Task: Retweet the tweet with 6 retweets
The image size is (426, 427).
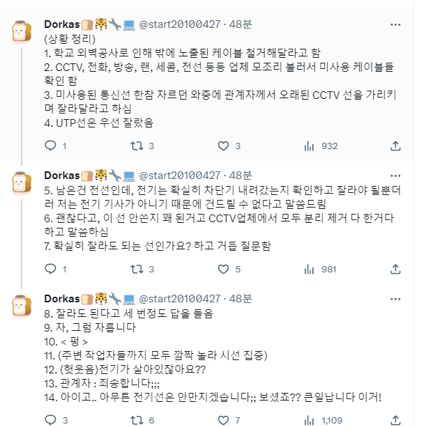Action: [x=137, y=420]
